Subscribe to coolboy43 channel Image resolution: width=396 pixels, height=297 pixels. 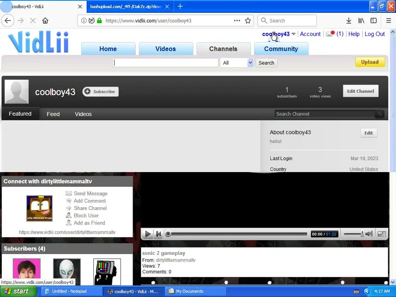click(100, 91)
